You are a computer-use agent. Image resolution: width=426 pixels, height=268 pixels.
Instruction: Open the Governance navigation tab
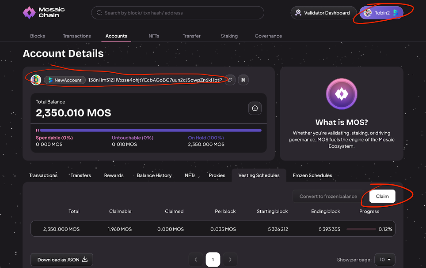point(268,36)
